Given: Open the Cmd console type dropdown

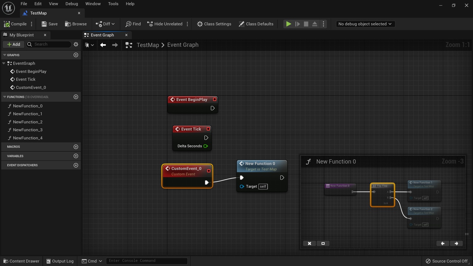Looking at the screenshot, I should 92,261.
